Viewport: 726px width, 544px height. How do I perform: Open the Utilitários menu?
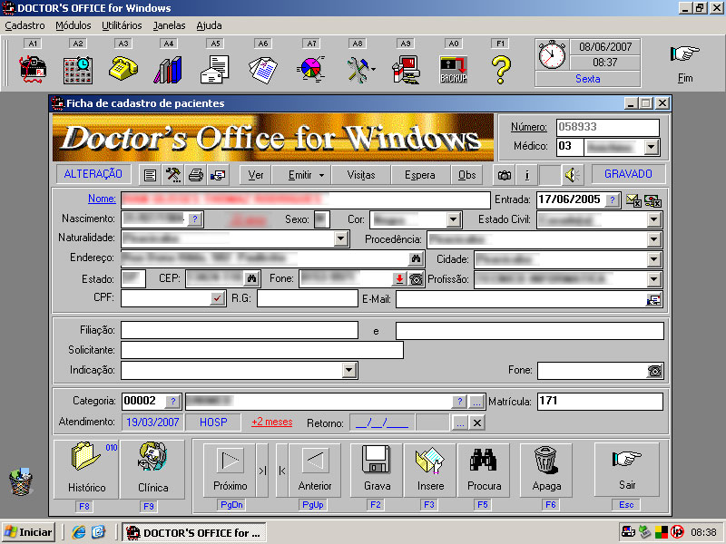click(x=122, y=26)
